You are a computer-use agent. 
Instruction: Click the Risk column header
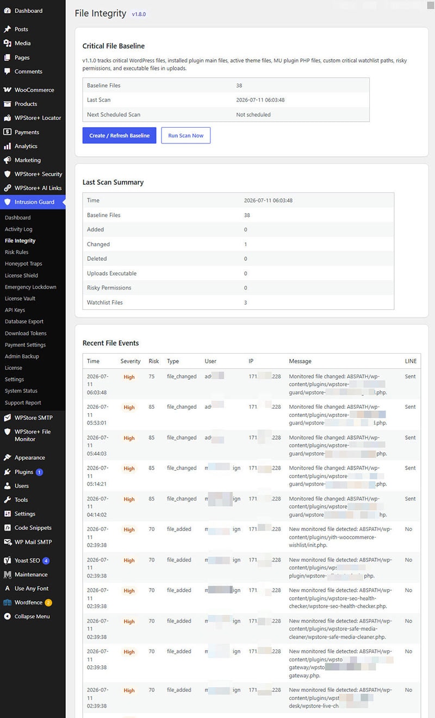(x=154, y=361)
